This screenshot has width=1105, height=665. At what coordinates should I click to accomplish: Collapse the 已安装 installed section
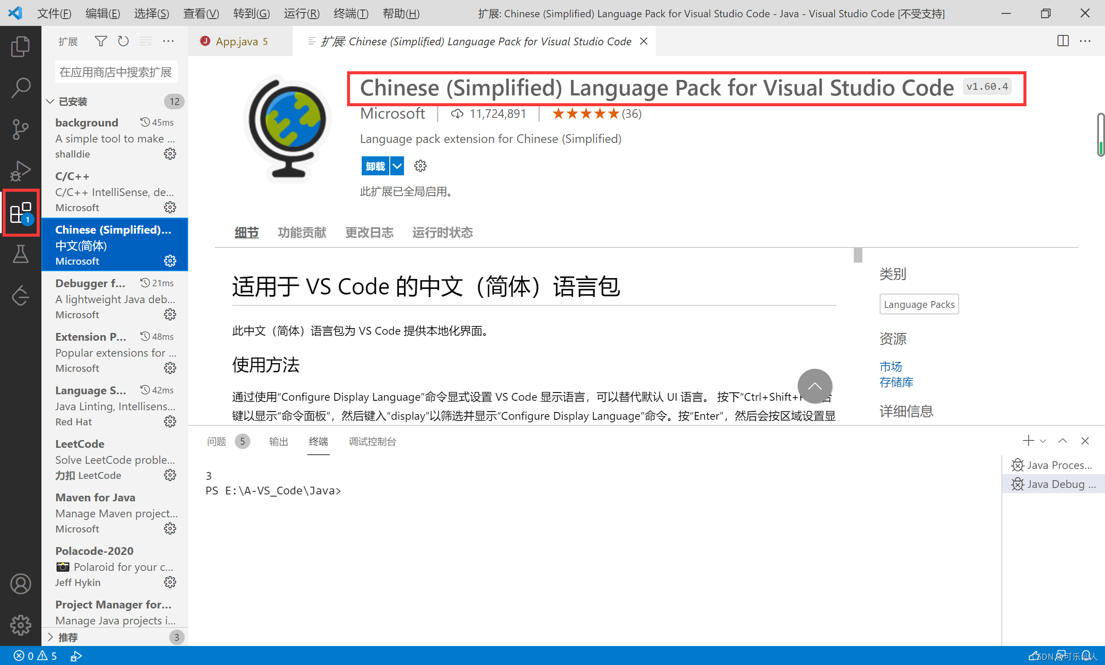click(x=50, y=102)
